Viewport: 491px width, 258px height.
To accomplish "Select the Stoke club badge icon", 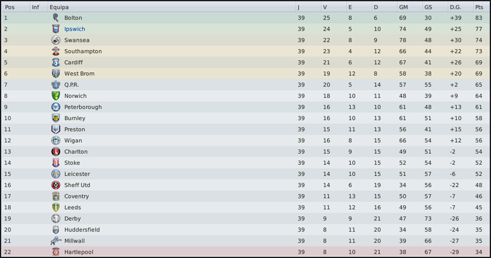I will [56, 163].
